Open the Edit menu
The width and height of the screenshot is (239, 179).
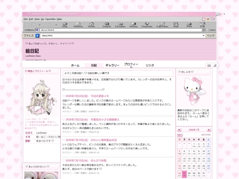tap(31, 19)
